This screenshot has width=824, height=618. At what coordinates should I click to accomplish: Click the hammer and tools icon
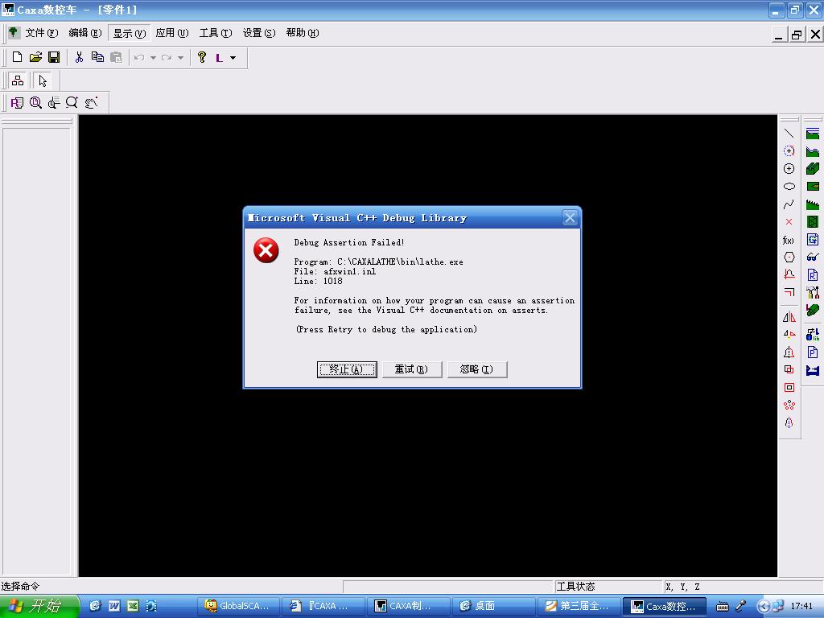click(x=813, y=292)
